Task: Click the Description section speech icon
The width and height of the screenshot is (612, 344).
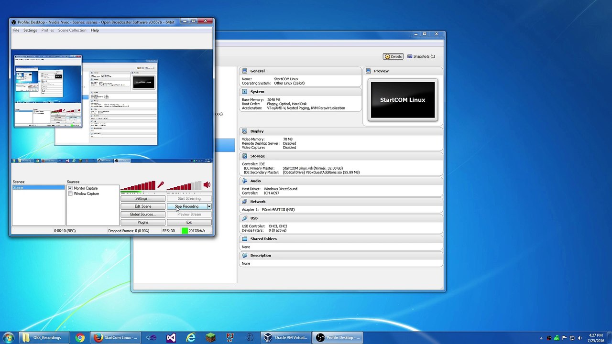Action: tap(245, 255)
